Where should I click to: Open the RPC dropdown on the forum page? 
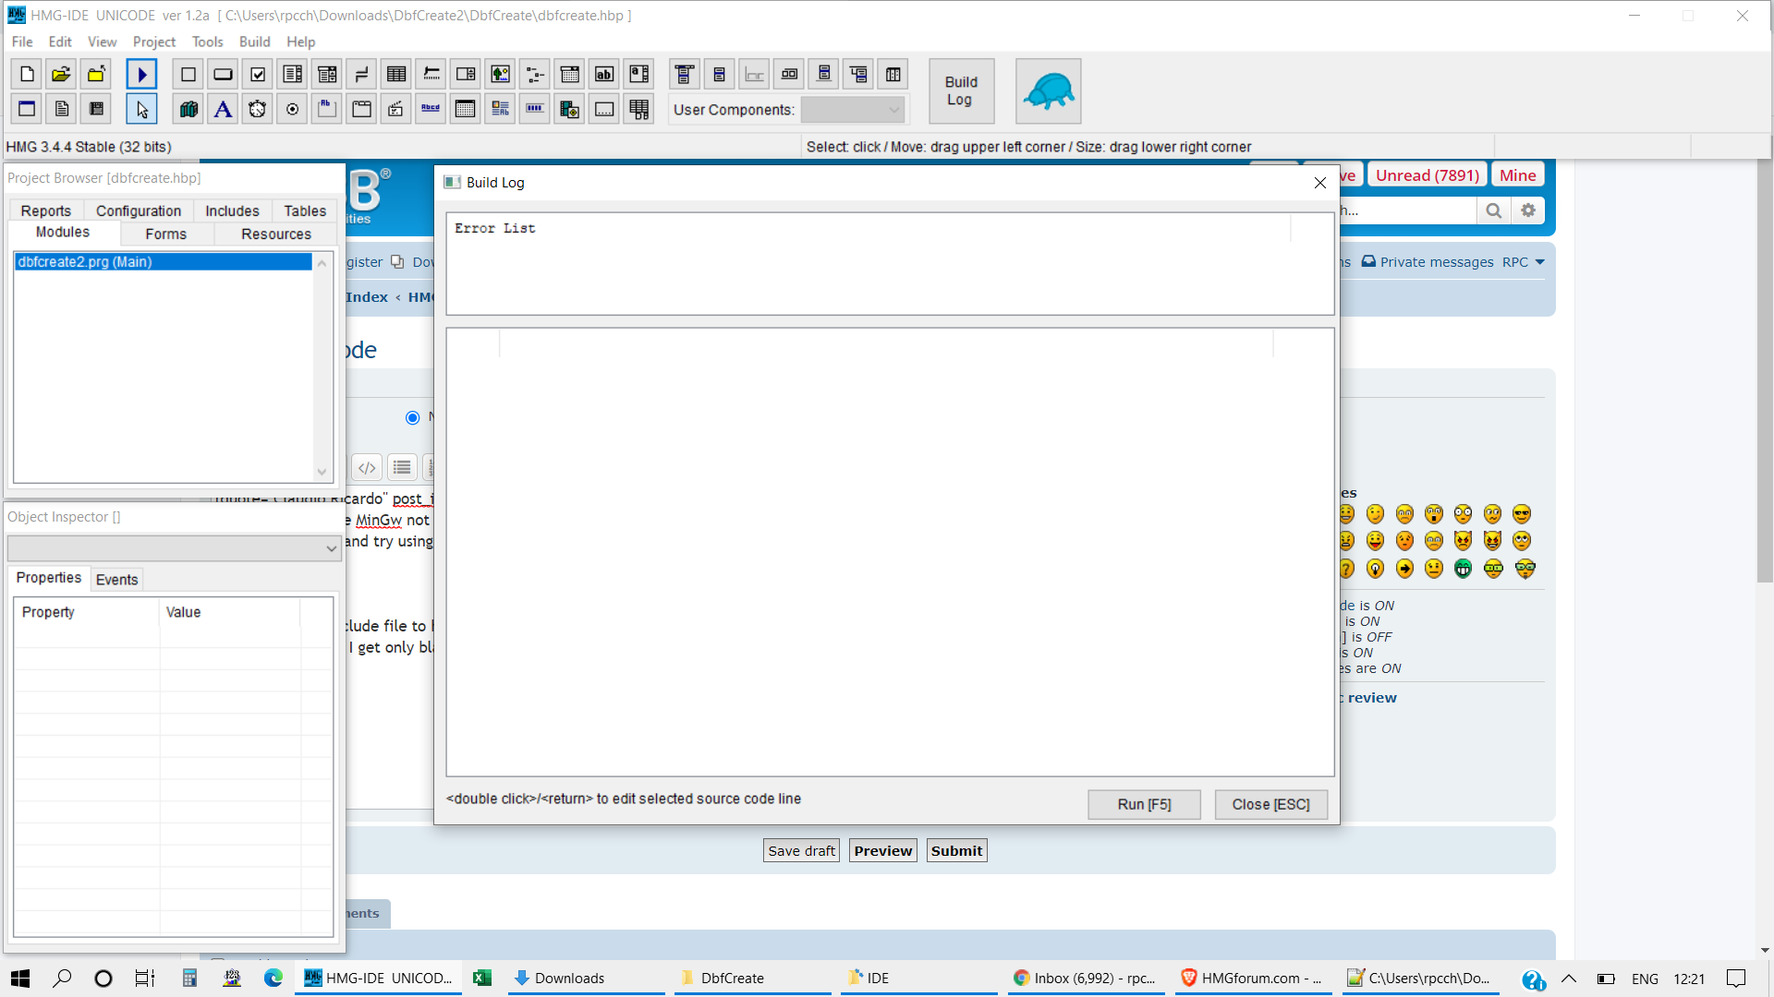(x=1523, y=262)
